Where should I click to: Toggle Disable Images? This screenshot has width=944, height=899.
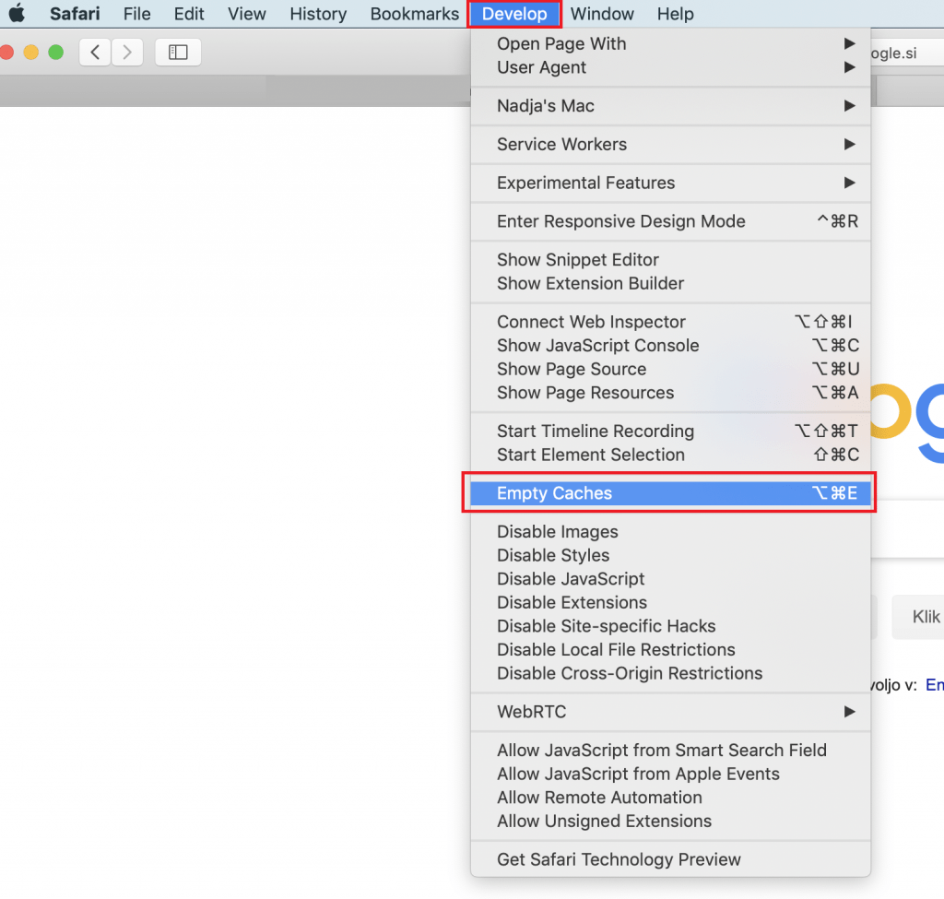[671, 532]
